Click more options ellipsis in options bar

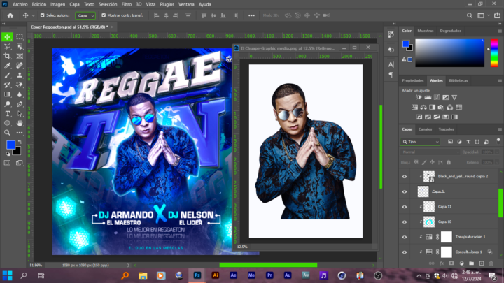tap(251, 15)
